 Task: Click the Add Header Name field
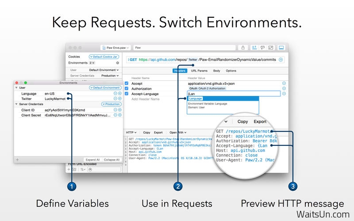tap(146, 99)
